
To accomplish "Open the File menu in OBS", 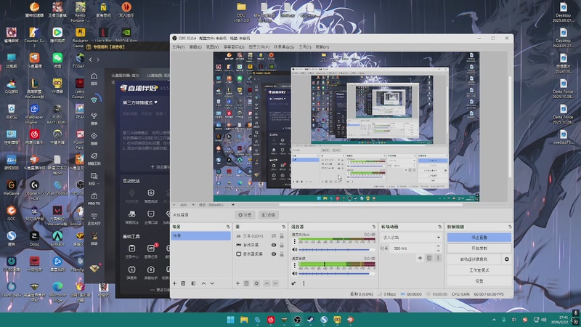I will coord(178,47).
